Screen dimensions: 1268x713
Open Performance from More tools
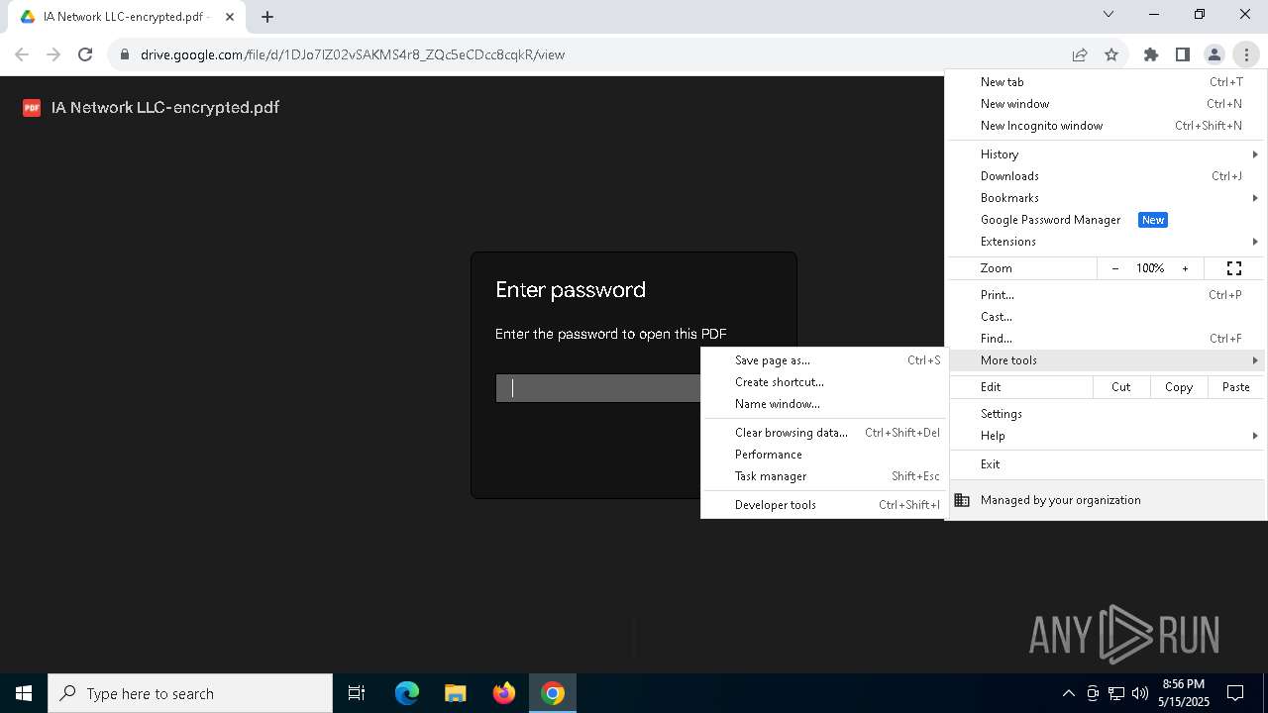click(x=824, y=455)
